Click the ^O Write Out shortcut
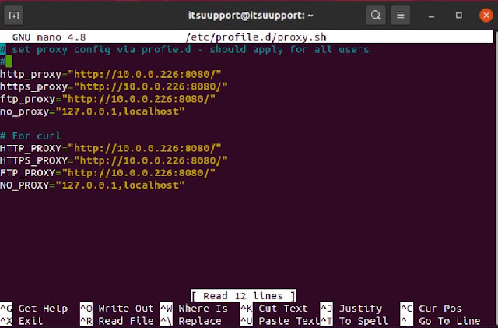The width and height of the screenshot is (498, 328). [x=117, y=309]
